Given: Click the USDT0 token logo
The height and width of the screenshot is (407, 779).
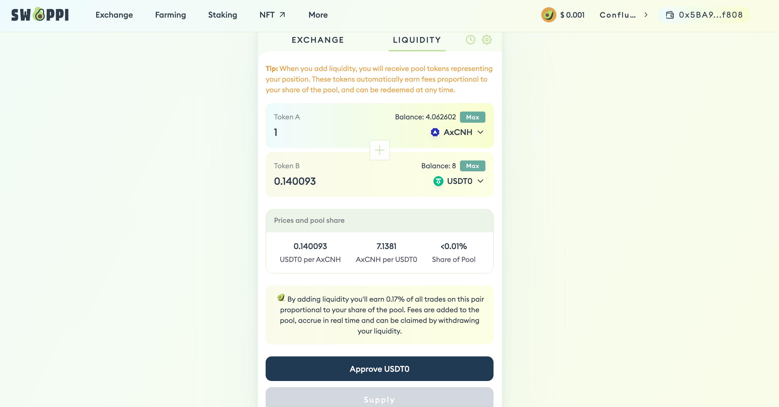Looking at the screenshot, I should 438,181.
